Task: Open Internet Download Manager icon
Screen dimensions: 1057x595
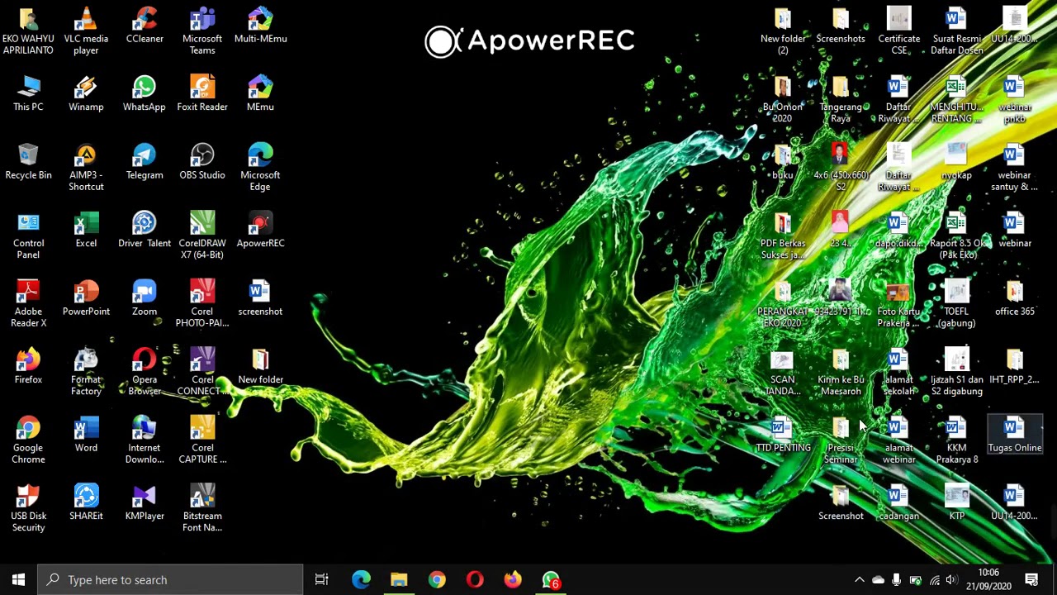Action: pos(145,440)
